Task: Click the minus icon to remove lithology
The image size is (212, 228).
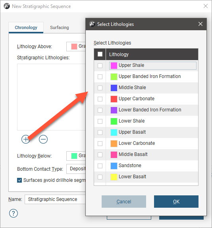Action: (x=43, y=139)
